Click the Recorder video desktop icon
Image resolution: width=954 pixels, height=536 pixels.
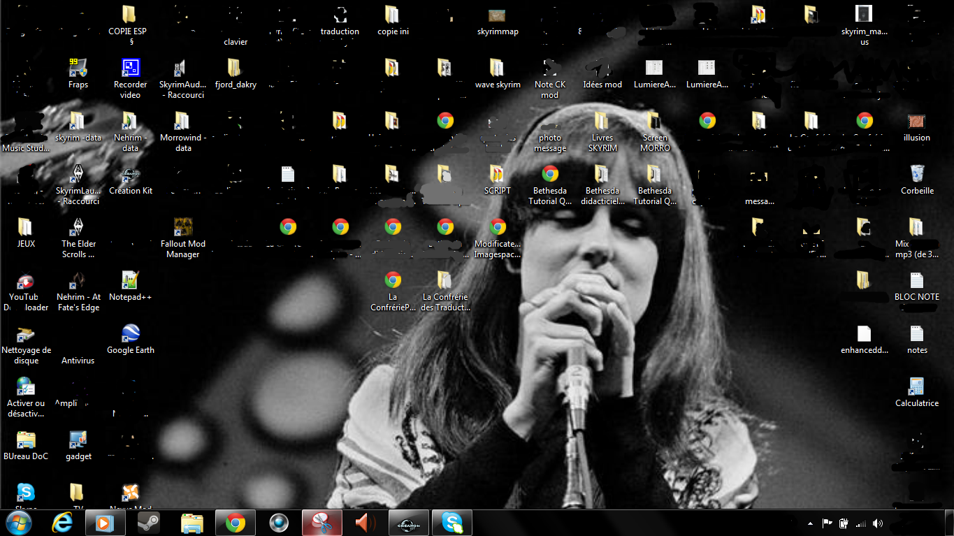coord(130,68)
